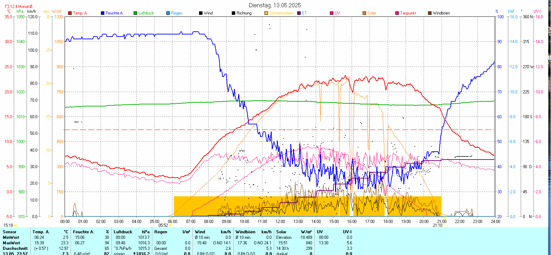Click the date title Dienstag, 13.05.2025
This screenshot has width=551, height=255.
point(275,5)
